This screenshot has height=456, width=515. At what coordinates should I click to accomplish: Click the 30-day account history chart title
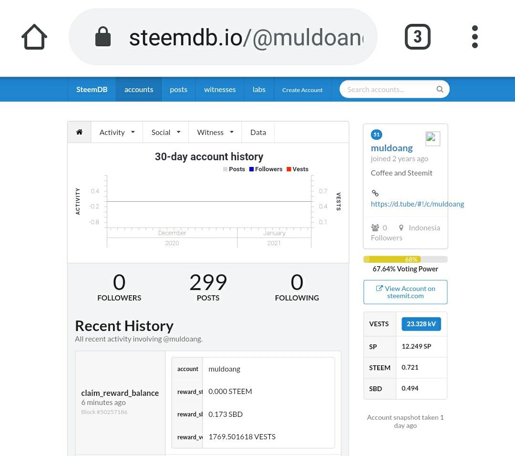[209, 157]
